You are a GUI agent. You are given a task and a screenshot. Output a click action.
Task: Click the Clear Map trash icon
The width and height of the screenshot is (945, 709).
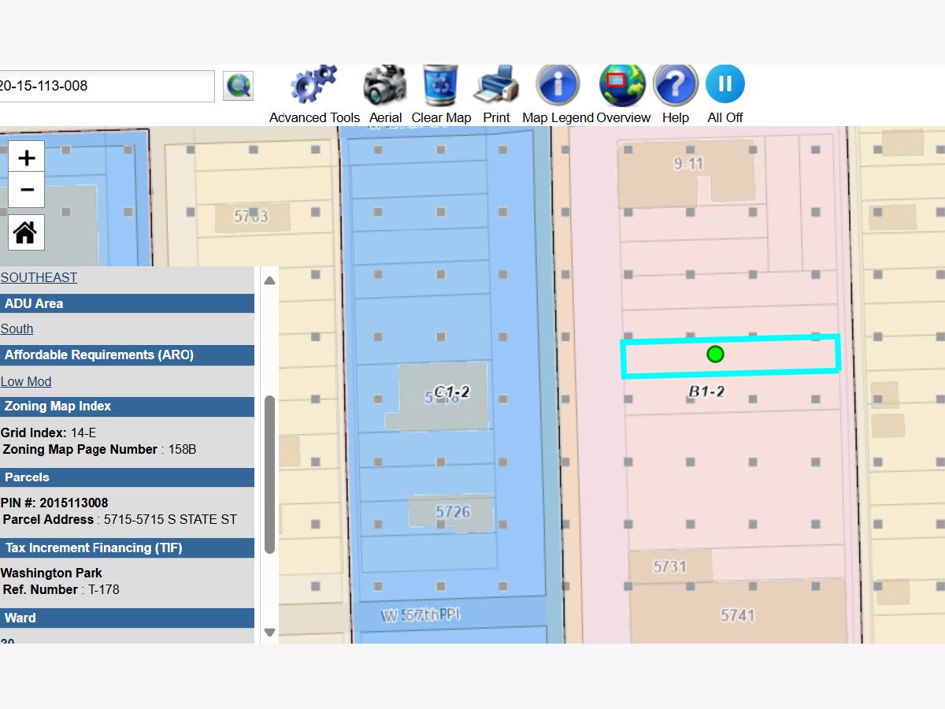[440, 85]
